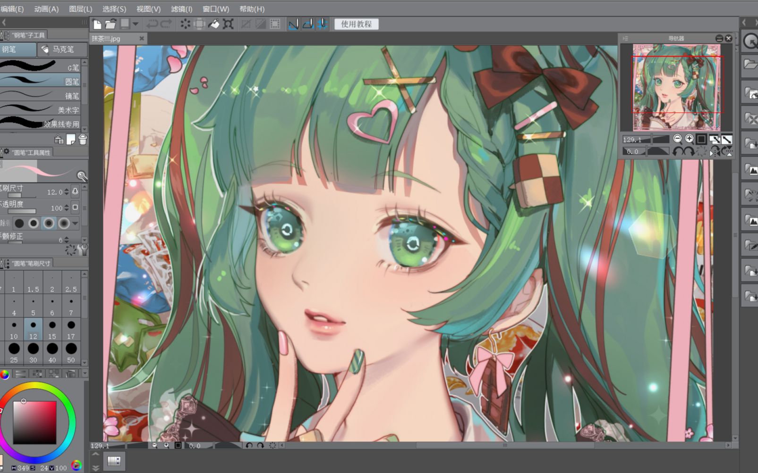Click the Undo arrow in the toolbar
This screenshot has height=473, width=758.
pos(152,24)
